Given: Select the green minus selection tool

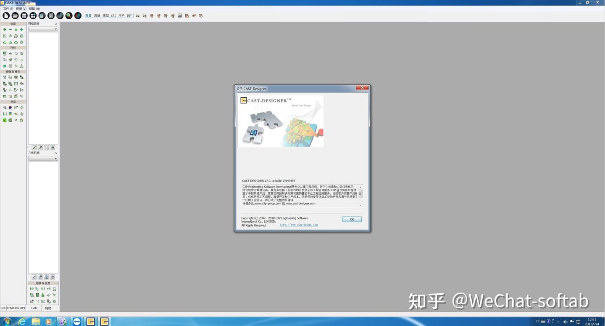Looking at the screenshot, I should pyautogui.click(x=10, y=29).
